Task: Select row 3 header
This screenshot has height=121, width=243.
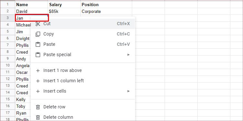Action: [7, 18]
